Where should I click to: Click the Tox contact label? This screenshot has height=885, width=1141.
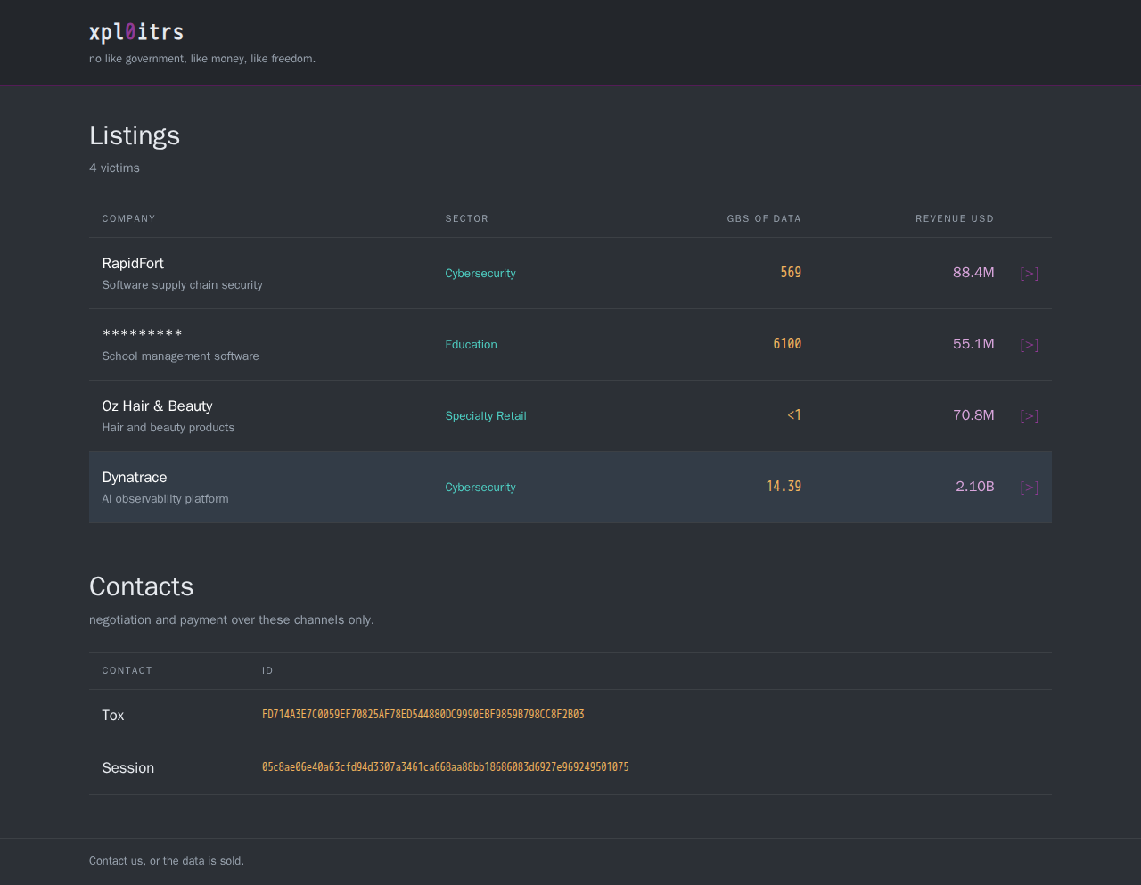(x=113, y=716)
